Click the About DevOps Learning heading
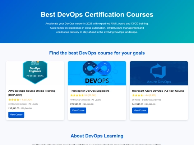The height and width of the screenshot is (145, 194). point(97,136)
